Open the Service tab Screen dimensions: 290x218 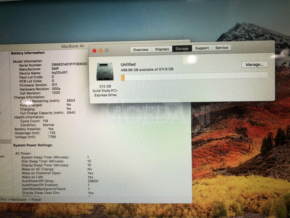point(222,48)
